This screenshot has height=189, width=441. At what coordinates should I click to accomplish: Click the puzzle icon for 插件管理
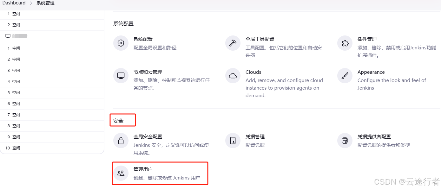coord(345,43)
